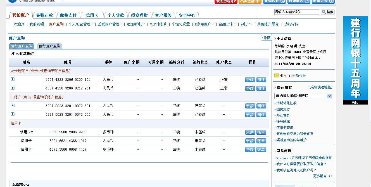Select the 转账汇款 main tab
This screenshot has width=371, height=187.
(x=45, y=15)
